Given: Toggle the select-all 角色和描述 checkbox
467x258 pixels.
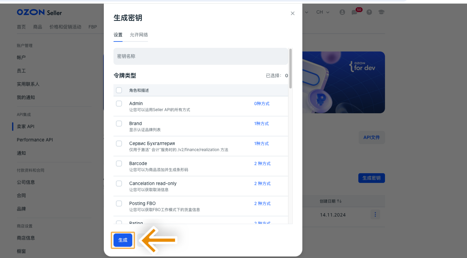Looking at the screenshot, I should [x=119, y=90].
